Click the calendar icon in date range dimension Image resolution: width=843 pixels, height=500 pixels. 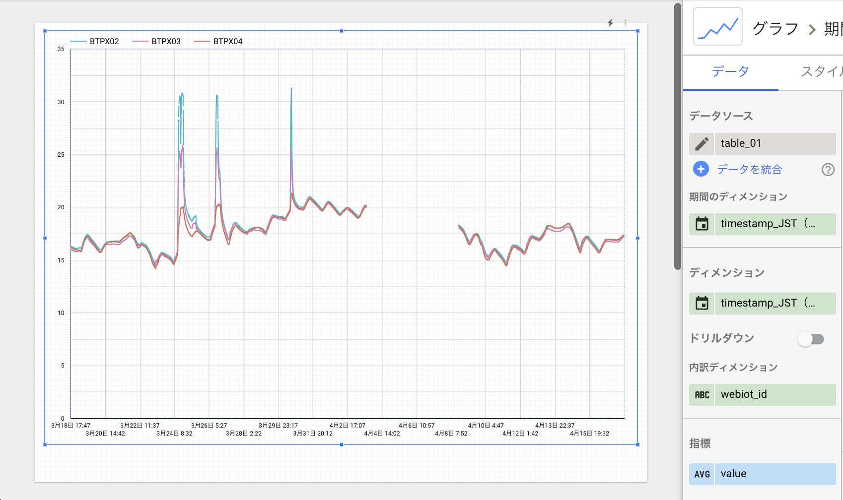click(702, 224)
